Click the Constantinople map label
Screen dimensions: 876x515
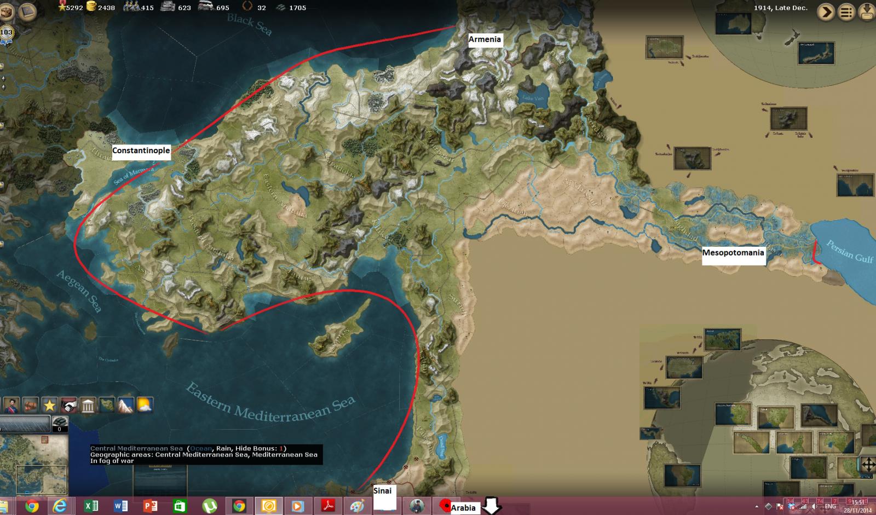pyautogui.click(x=141, y=151)
